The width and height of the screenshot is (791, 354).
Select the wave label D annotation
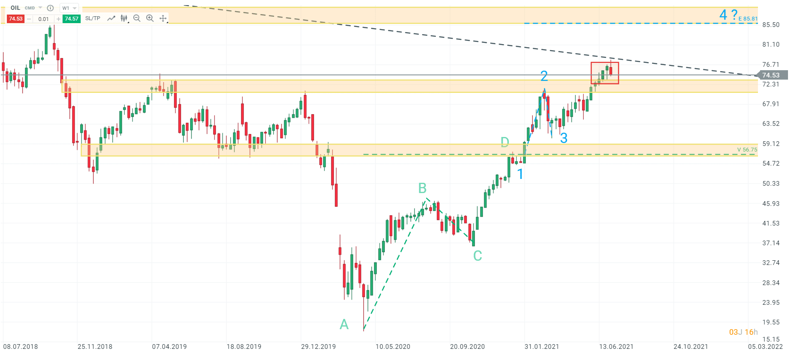505,142
